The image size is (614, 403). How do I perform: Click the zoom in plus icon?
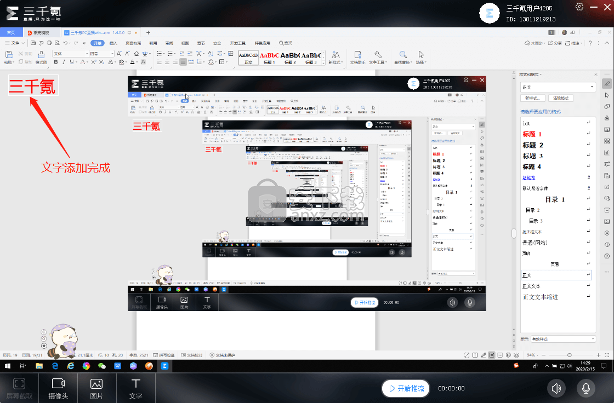point(598,355)
